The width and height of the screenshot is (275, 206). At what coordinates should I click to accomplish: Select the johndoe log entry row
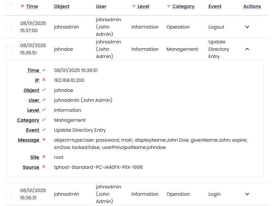(x=8, y=49)
